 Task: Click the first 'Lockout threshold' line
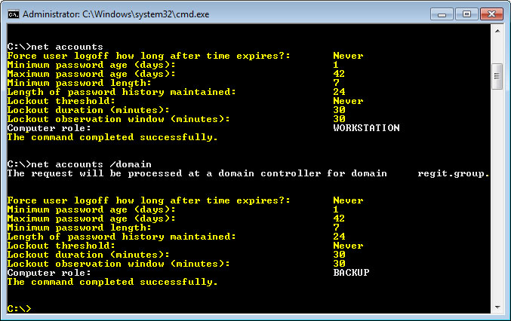click(185, 101)
